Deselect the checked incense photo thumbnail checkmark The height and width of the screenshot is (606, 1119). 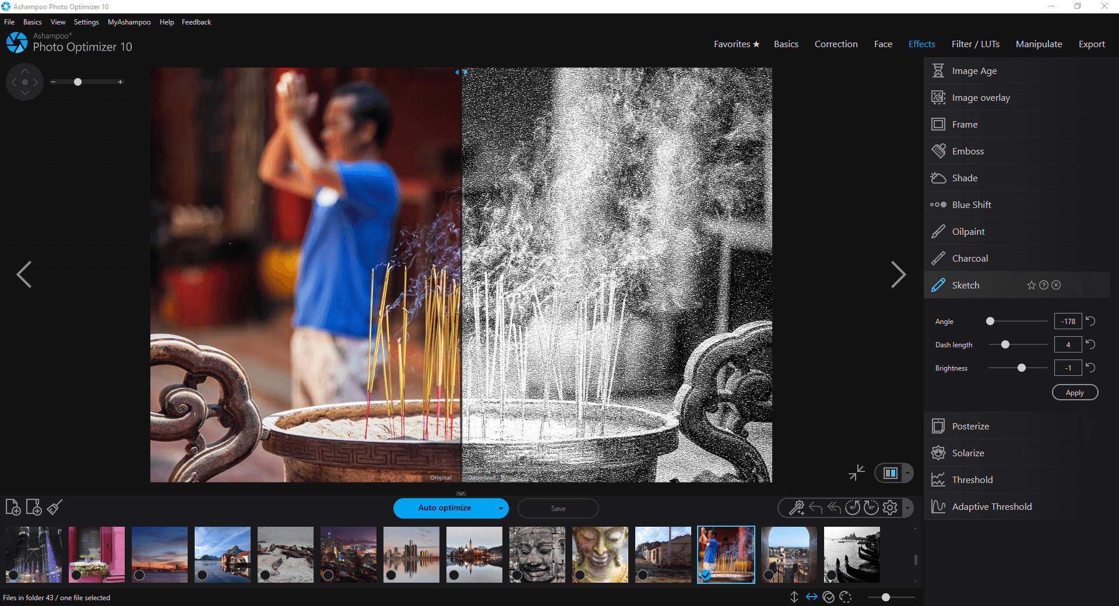[705, 576]
